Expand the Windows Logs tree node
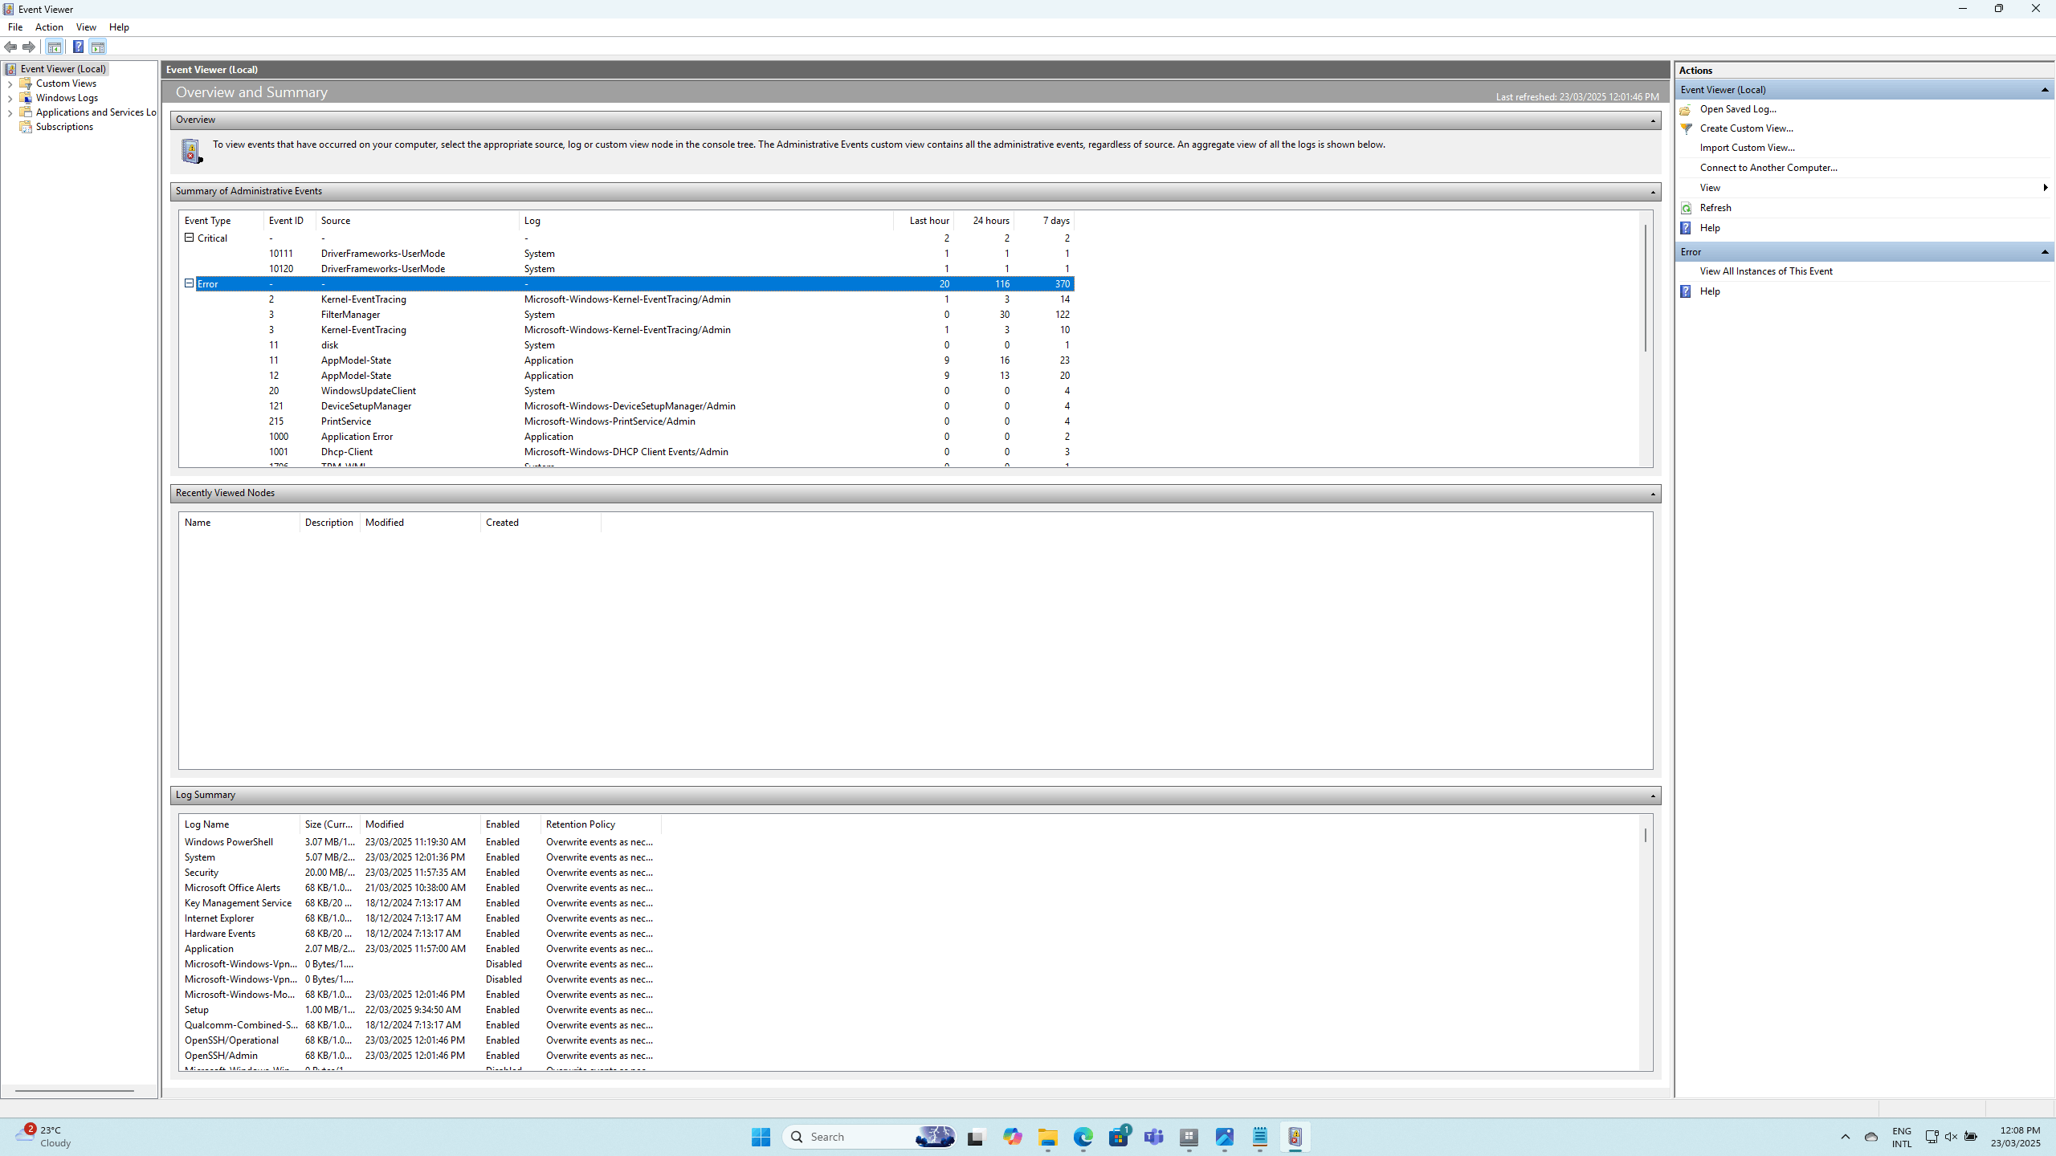This screenshot has height=1156, width=2056. point(10,99)
